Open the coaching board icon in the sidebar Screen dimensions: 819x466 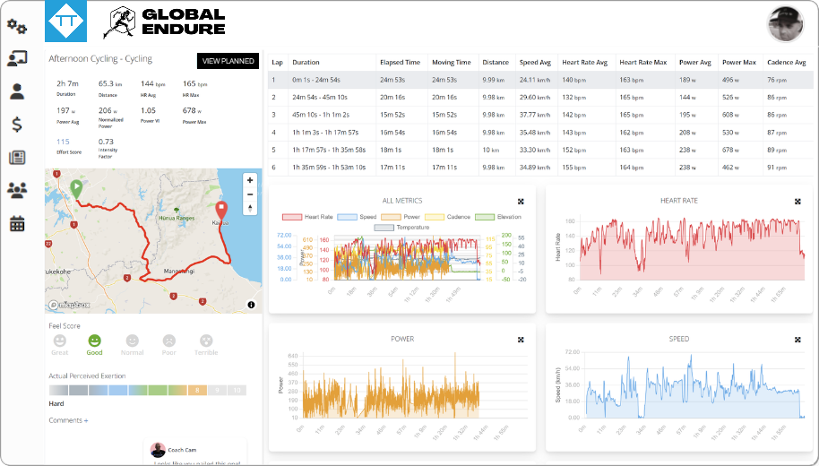tap(16, 59)
